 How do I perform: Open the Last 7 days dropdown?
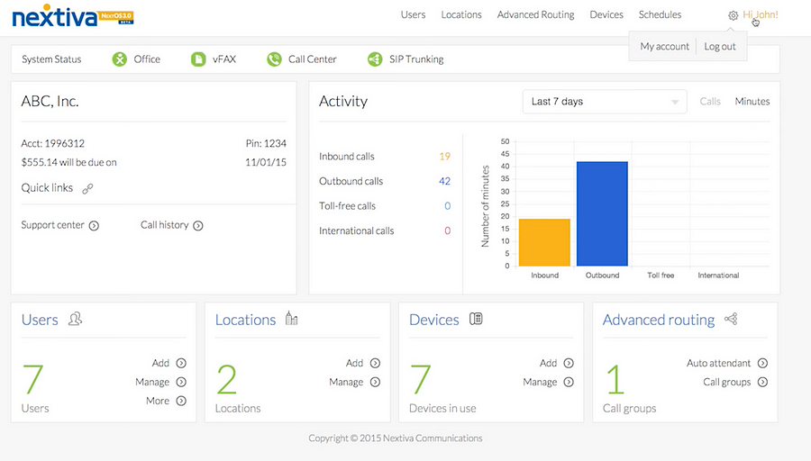pos(605,102)
